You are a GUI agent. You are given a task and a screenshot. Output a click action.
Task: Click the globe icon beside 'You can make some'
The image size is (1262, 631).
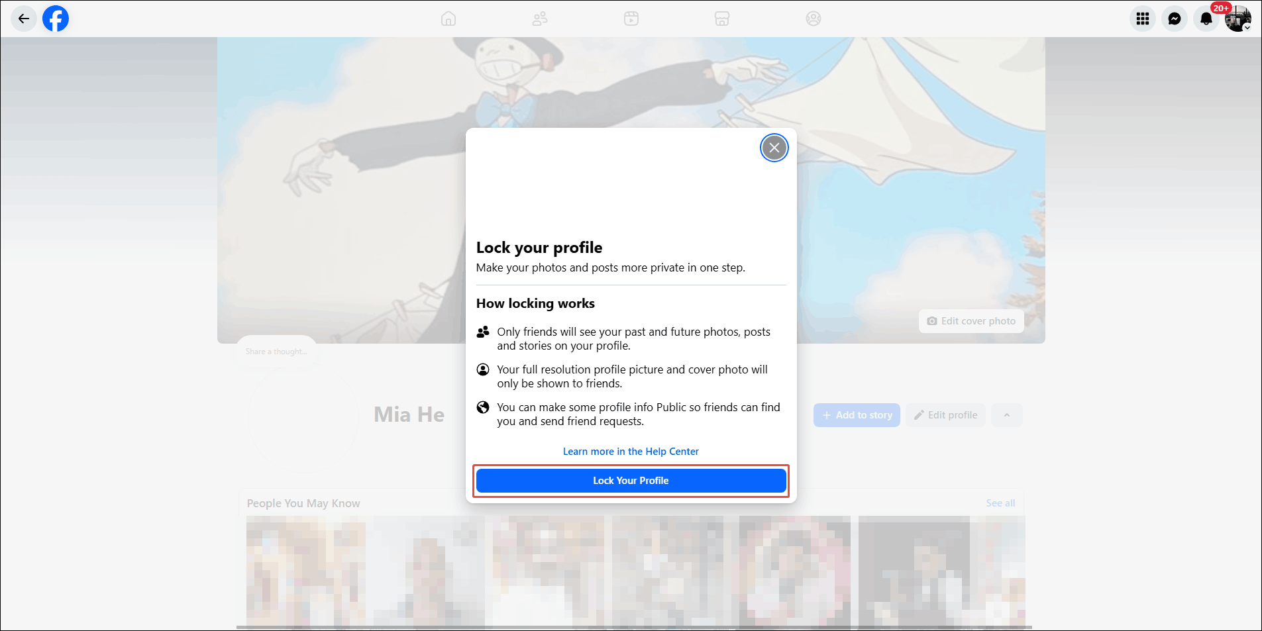tap(483, 407)
